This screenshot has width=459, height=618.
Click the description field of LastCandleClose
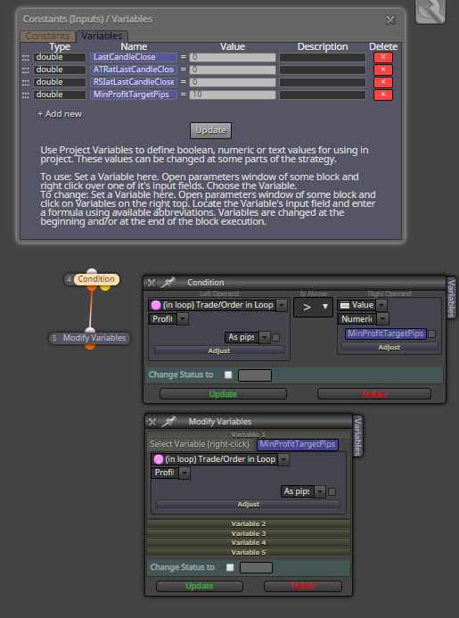[323, 58]
